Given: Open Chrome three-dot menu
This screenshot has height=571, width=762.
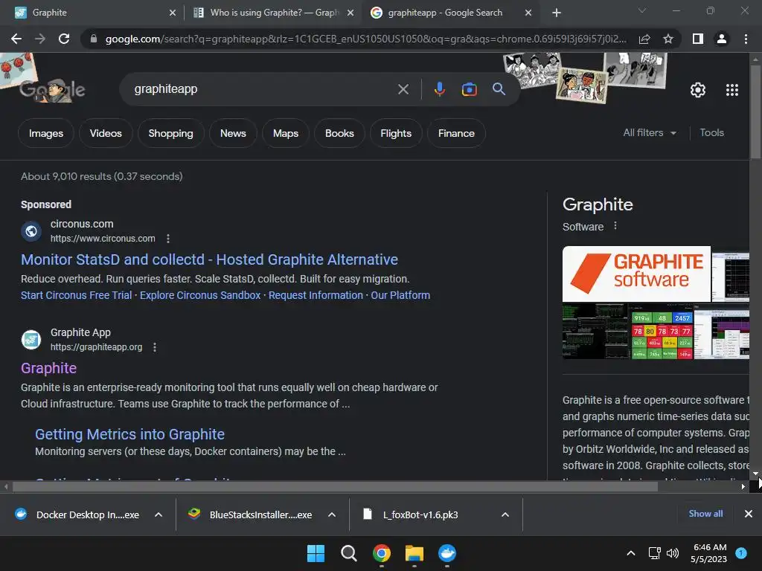Looking at the screenshot, I should tap(746, 39).
